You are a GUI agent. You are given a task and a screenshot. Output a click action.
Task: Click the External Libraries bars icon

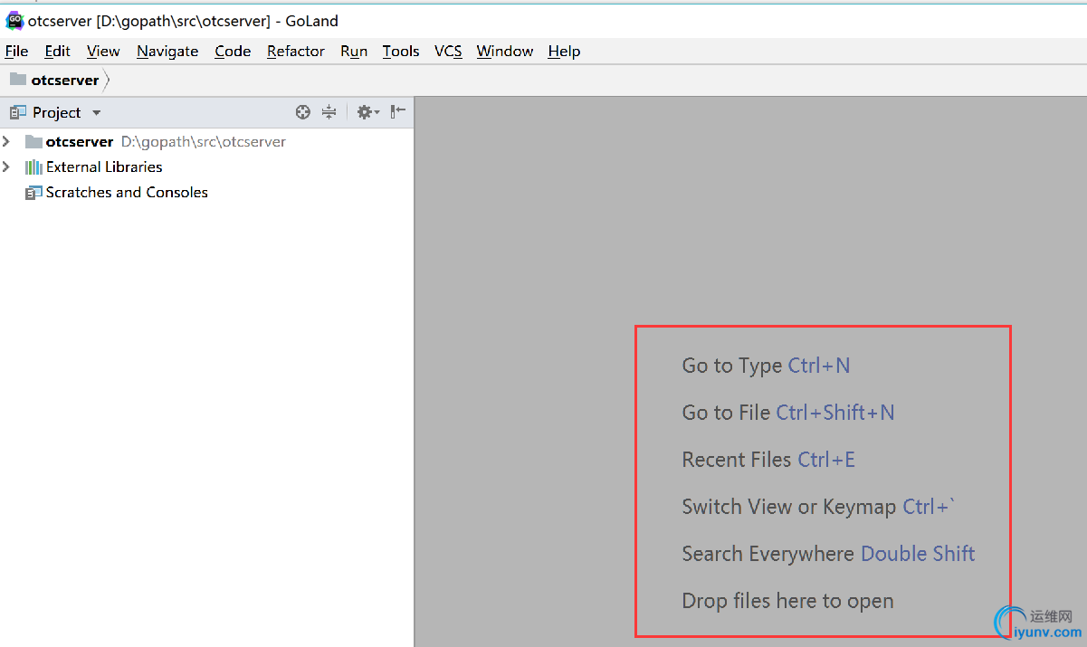(33, 167)
